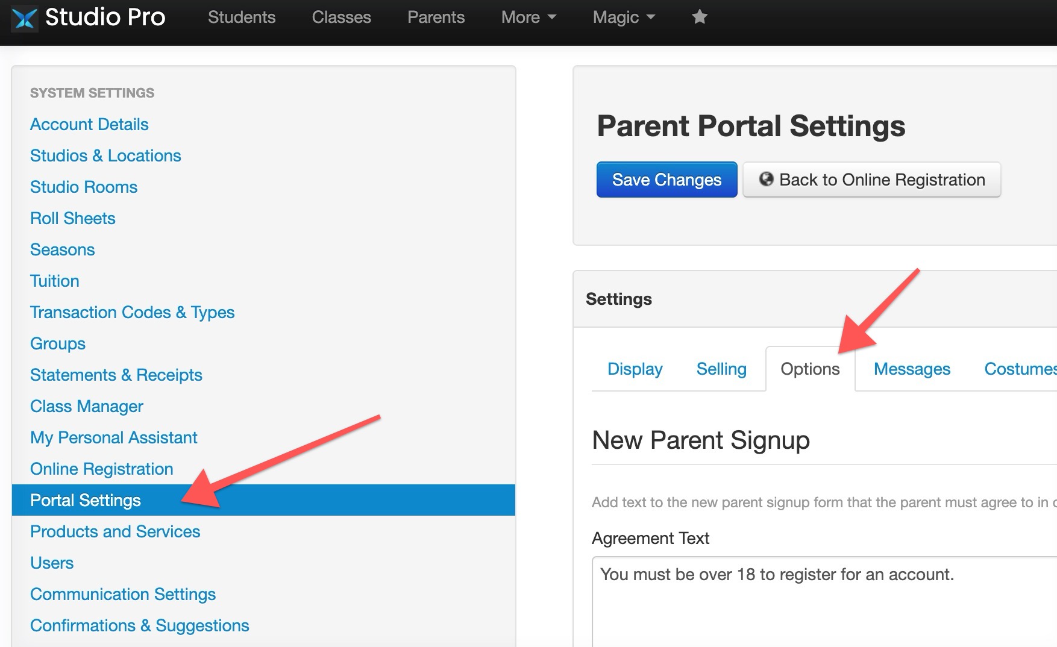The image size is (1057, 647).
Task: Go to Classes in the navigation bar
Action: click(341, 17)
